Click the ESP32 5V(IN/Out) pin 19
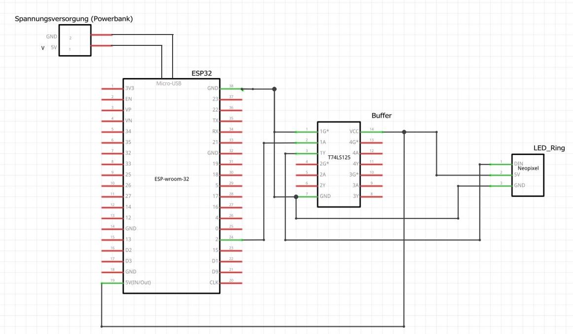573x334 pixels. (x=112, y=283)
